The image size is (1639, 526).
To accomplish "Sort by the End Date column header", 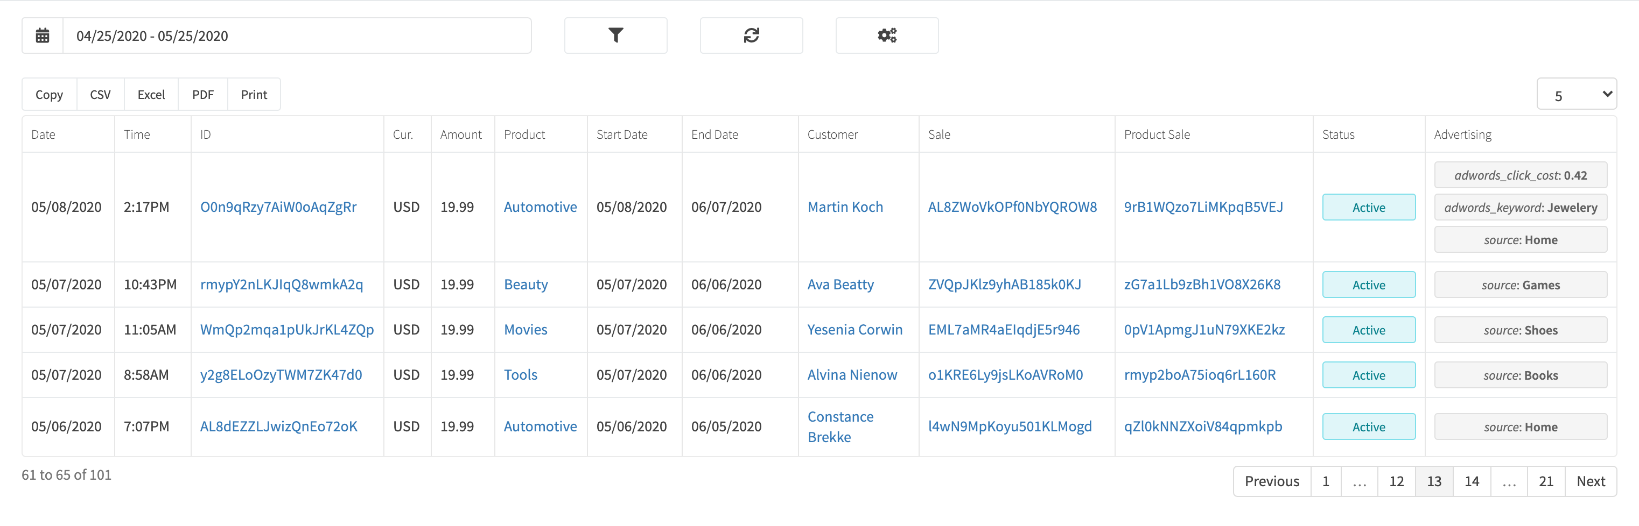I will (740, 134).
